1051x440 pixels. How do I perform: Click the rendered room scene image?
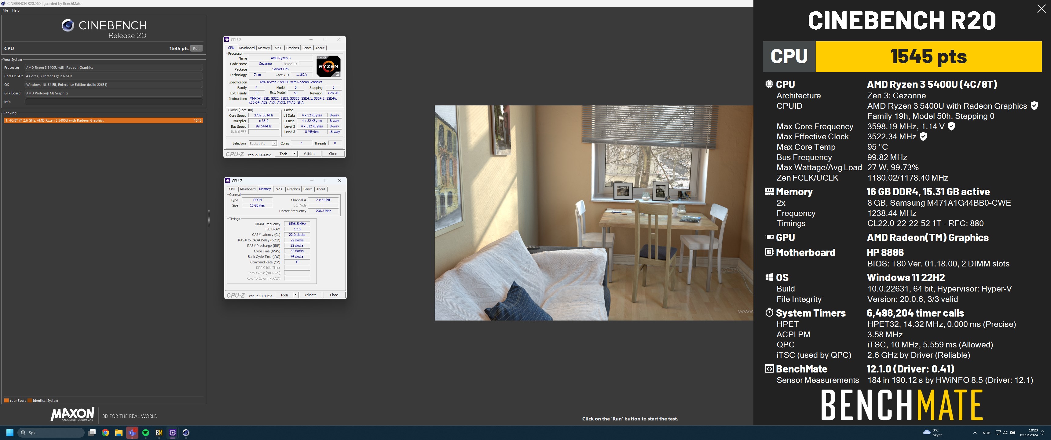(594, 213)
